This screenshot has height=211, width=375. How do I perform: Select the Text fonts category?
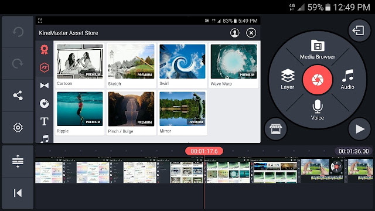tap(45, 121)
